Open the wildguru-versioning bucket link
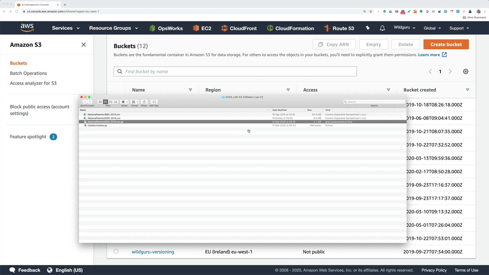 tap(153, 252)
